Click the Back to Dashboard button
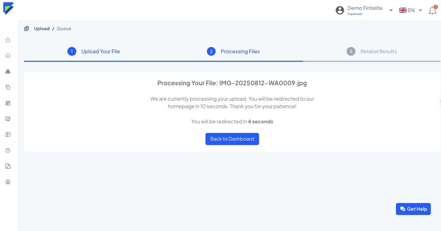The height and width of the screenshot is (231, 441). (x=232, y=139)
